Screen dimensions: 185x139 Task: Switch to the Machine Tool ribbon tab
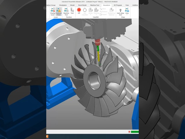(x=95, y=5)
